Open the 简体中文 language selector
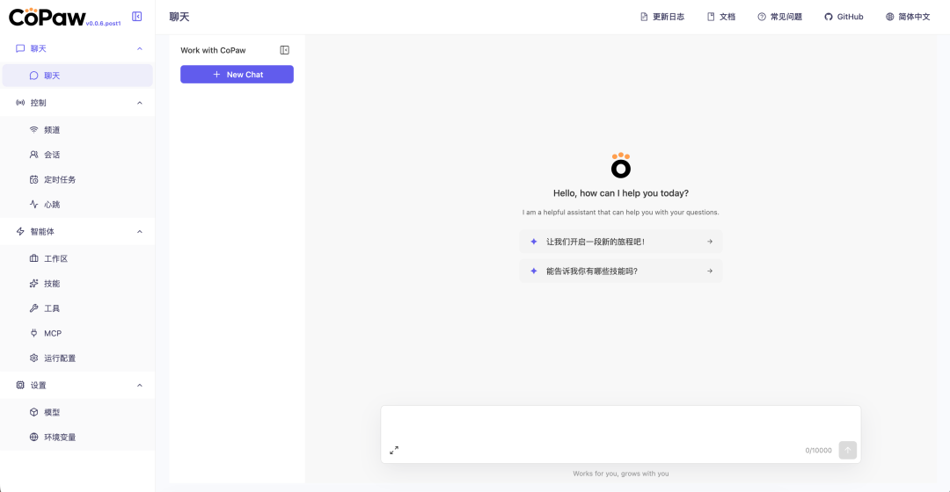Screen dimensions: 950x492 (x=908, y=17)
